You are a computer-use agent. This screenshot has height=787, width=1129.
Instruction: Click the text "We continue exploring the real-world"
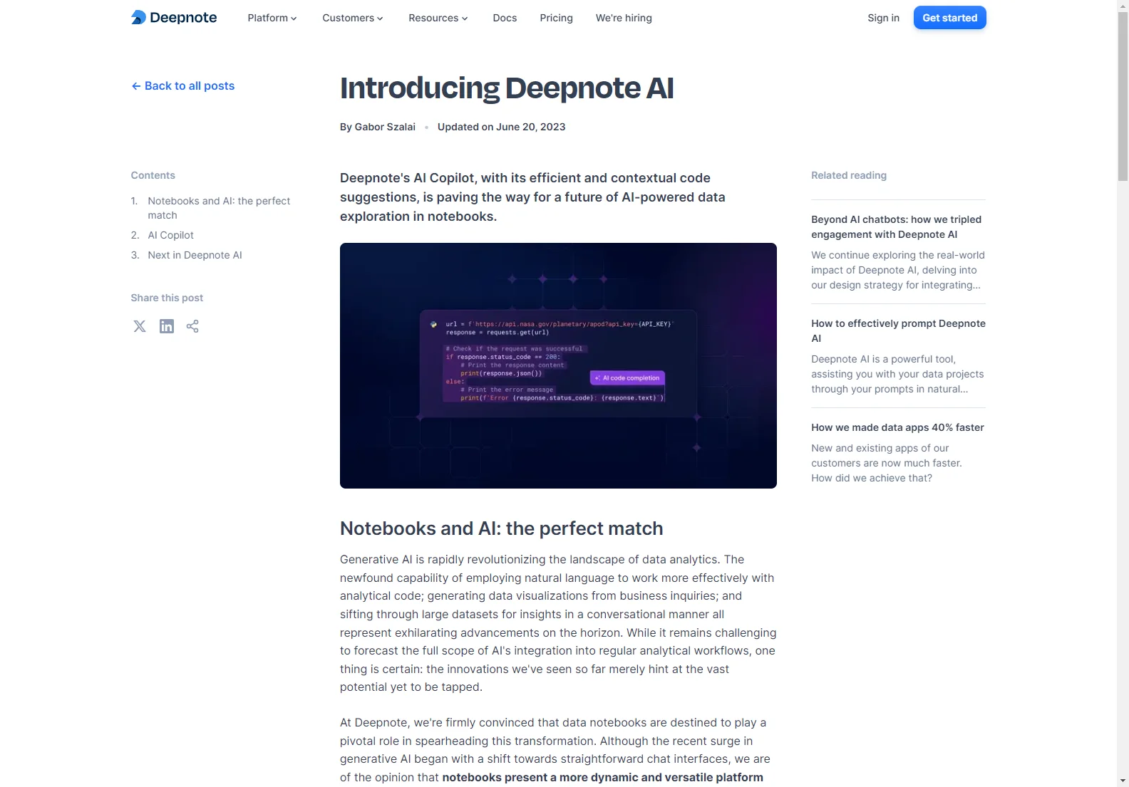897,255
